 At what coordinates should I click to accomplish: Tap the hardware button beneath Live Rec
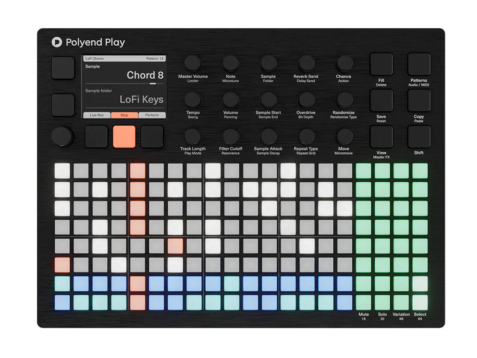point(96,137)
